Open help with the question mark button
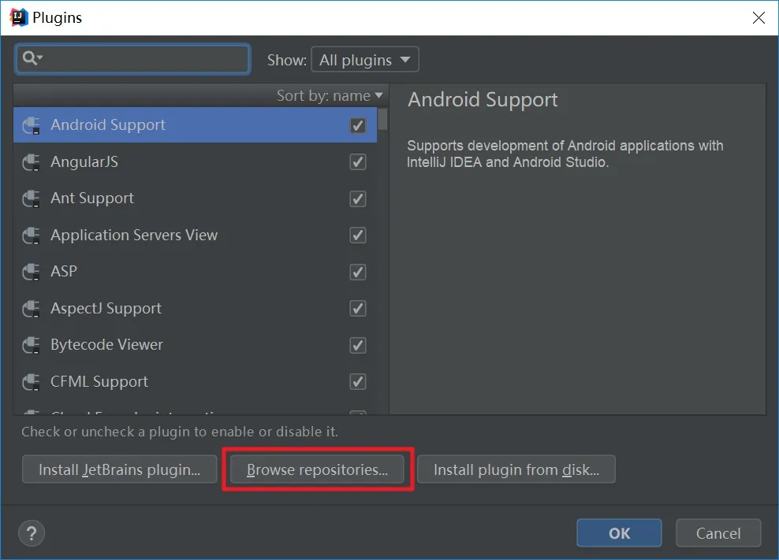Image resolution: width=779 pixels, height=560 pixels. [x=32, y=533]
